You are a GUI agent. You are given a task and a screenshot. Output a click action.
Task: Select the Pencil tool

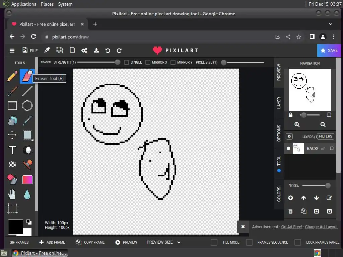coord(12,76)
